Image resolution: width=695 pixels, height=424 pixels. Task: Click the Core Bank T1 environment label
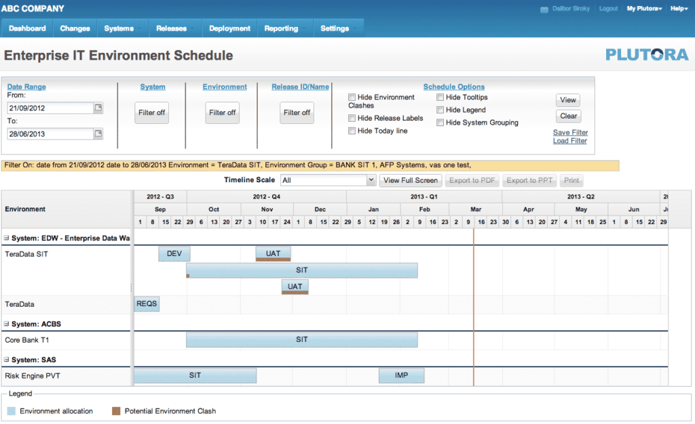[x=27, y=340]
